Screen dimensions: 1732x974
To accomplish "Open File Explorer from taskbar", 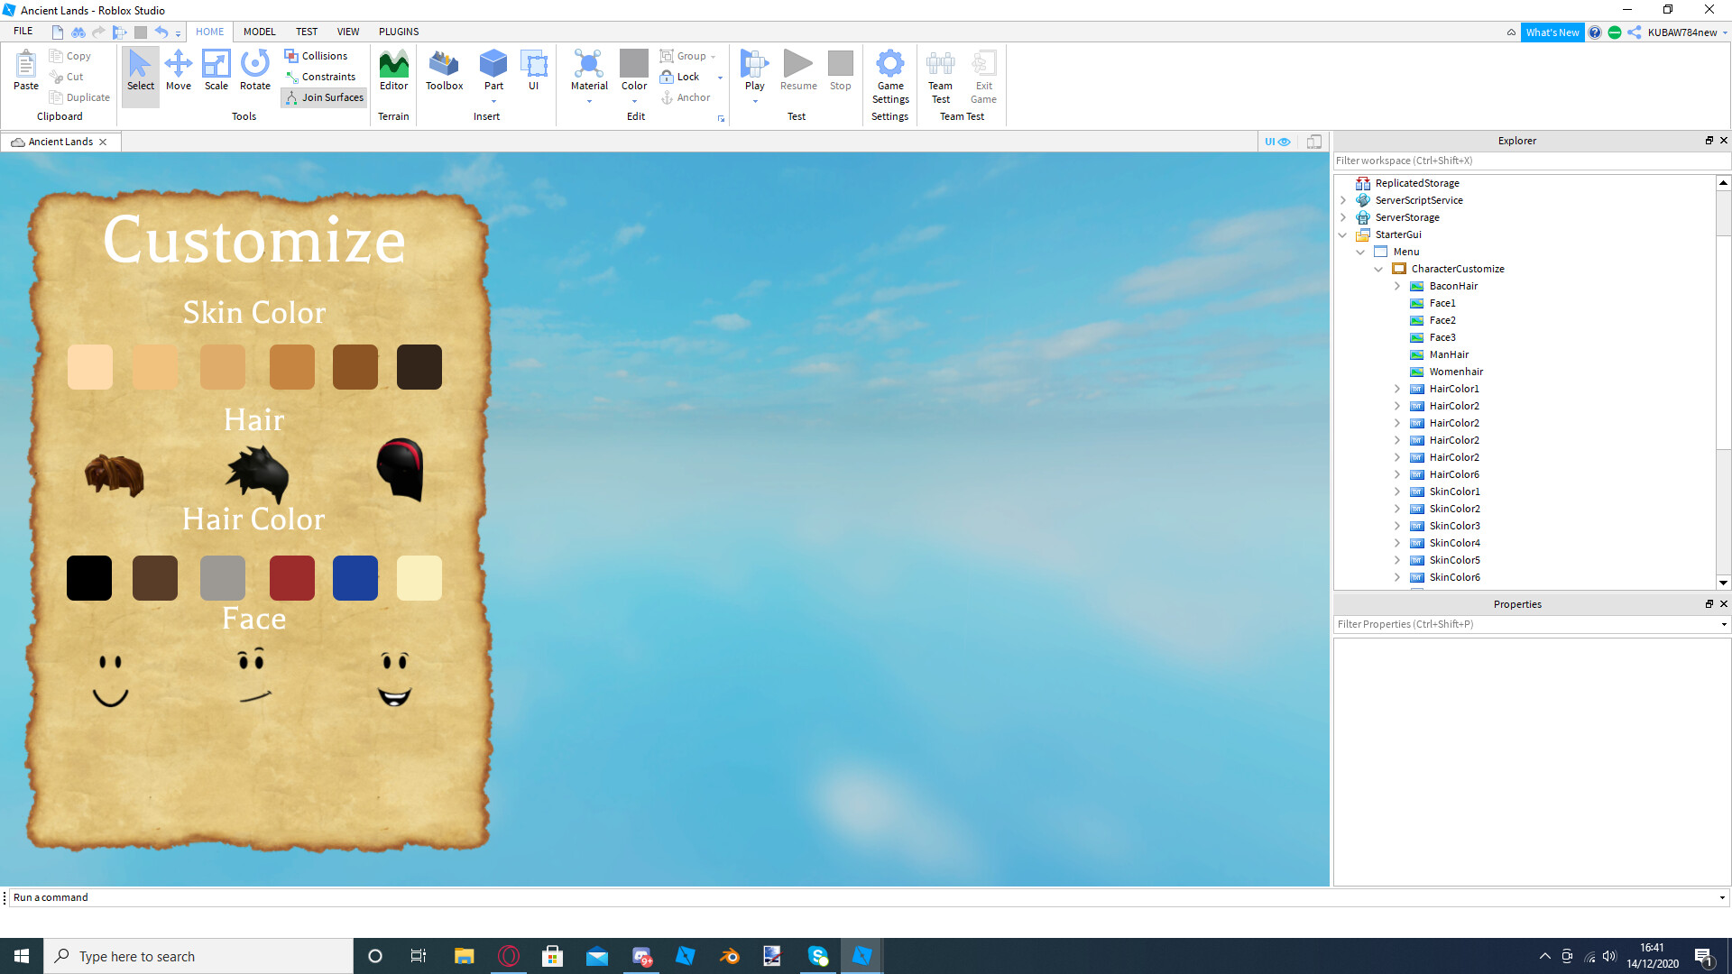I will click(464, 956).
